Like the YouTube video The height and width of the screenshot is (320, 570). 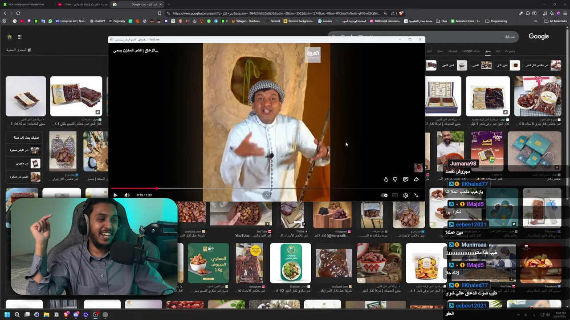coord(386,180)
